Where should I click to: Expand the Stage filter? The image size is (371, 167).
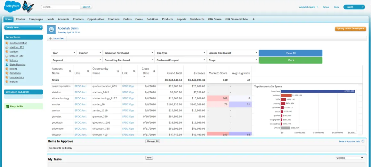256,60
